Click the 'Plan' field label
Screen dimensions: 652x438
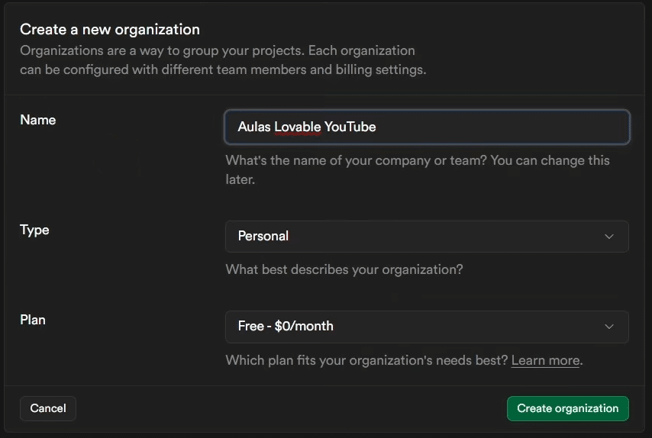click(x=33, y=320)
